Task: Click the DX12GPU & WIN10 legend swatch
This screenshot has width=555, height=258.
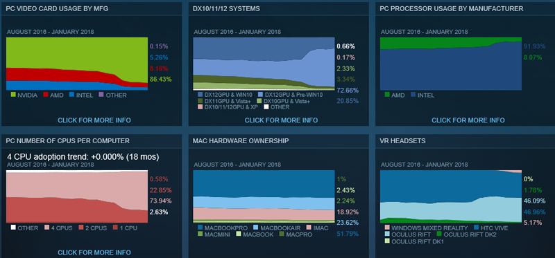Action: (x=200, y=95)
